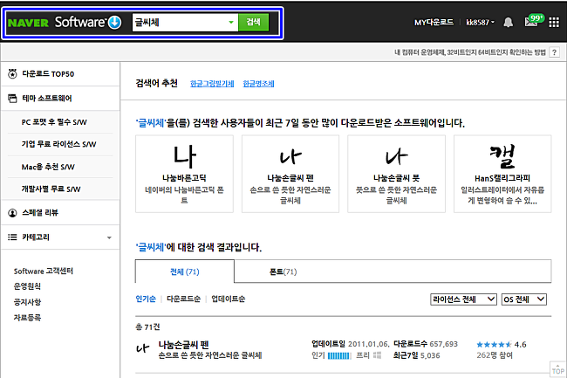Image resolution: width=567 pixels, height=378 pixels.
Task: Expand the 카테고리 arrow
Action: tap(109, 237)
